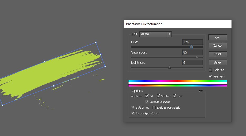
Task: Click the Load button
Action: point(218,54)
